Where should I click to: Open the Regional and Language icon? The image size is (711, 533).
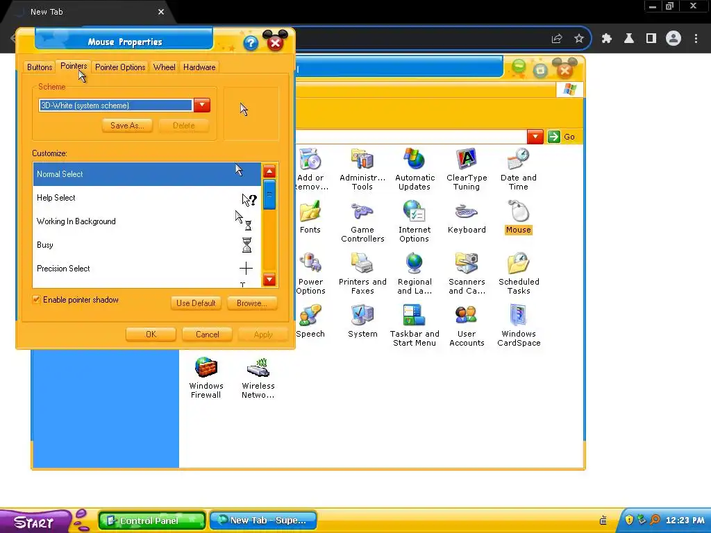point(415,264)
